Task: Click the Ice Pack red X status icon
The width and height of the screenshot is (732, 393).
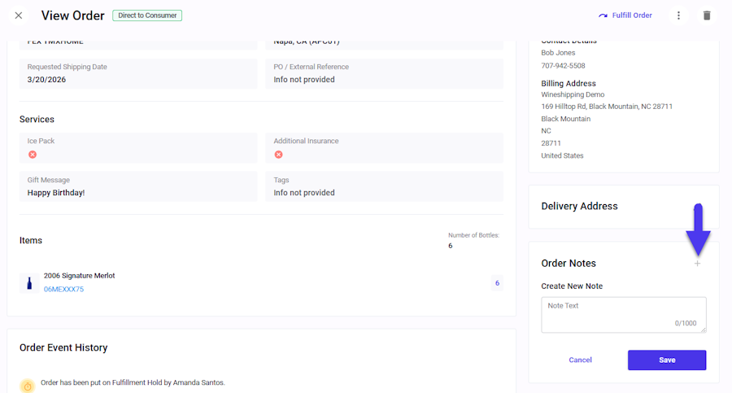Action: pyautogui.click(x=33, y=154)
